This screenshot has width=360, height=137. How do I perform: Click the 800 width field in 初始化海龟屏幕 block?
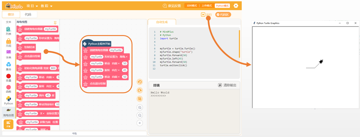click(x=53, y=68)
